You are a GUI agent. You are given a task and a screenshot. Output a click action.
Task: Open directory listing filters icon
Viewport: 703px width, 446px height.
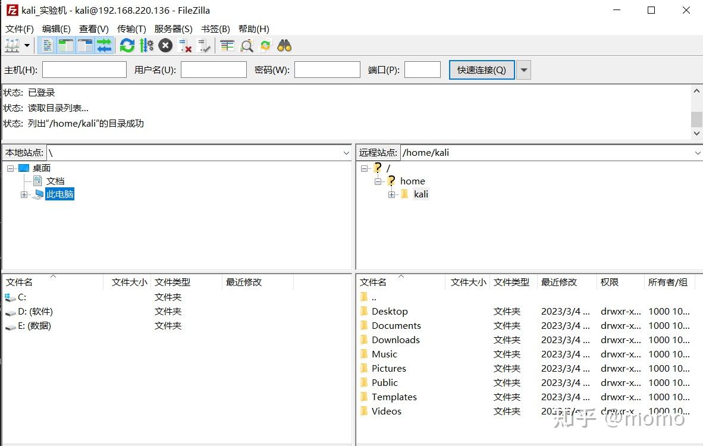click(227, 45)
